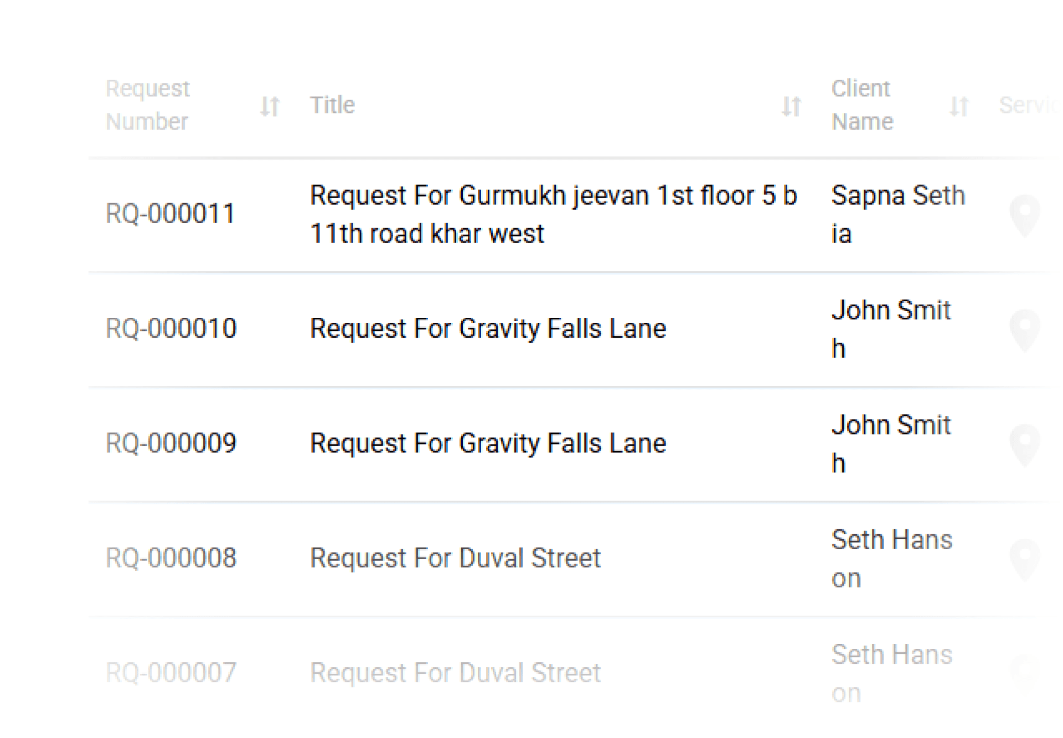This screenshot has width=1063, height=738.
Task: Open request RQ-000008
Action: [x=171, y=558]
